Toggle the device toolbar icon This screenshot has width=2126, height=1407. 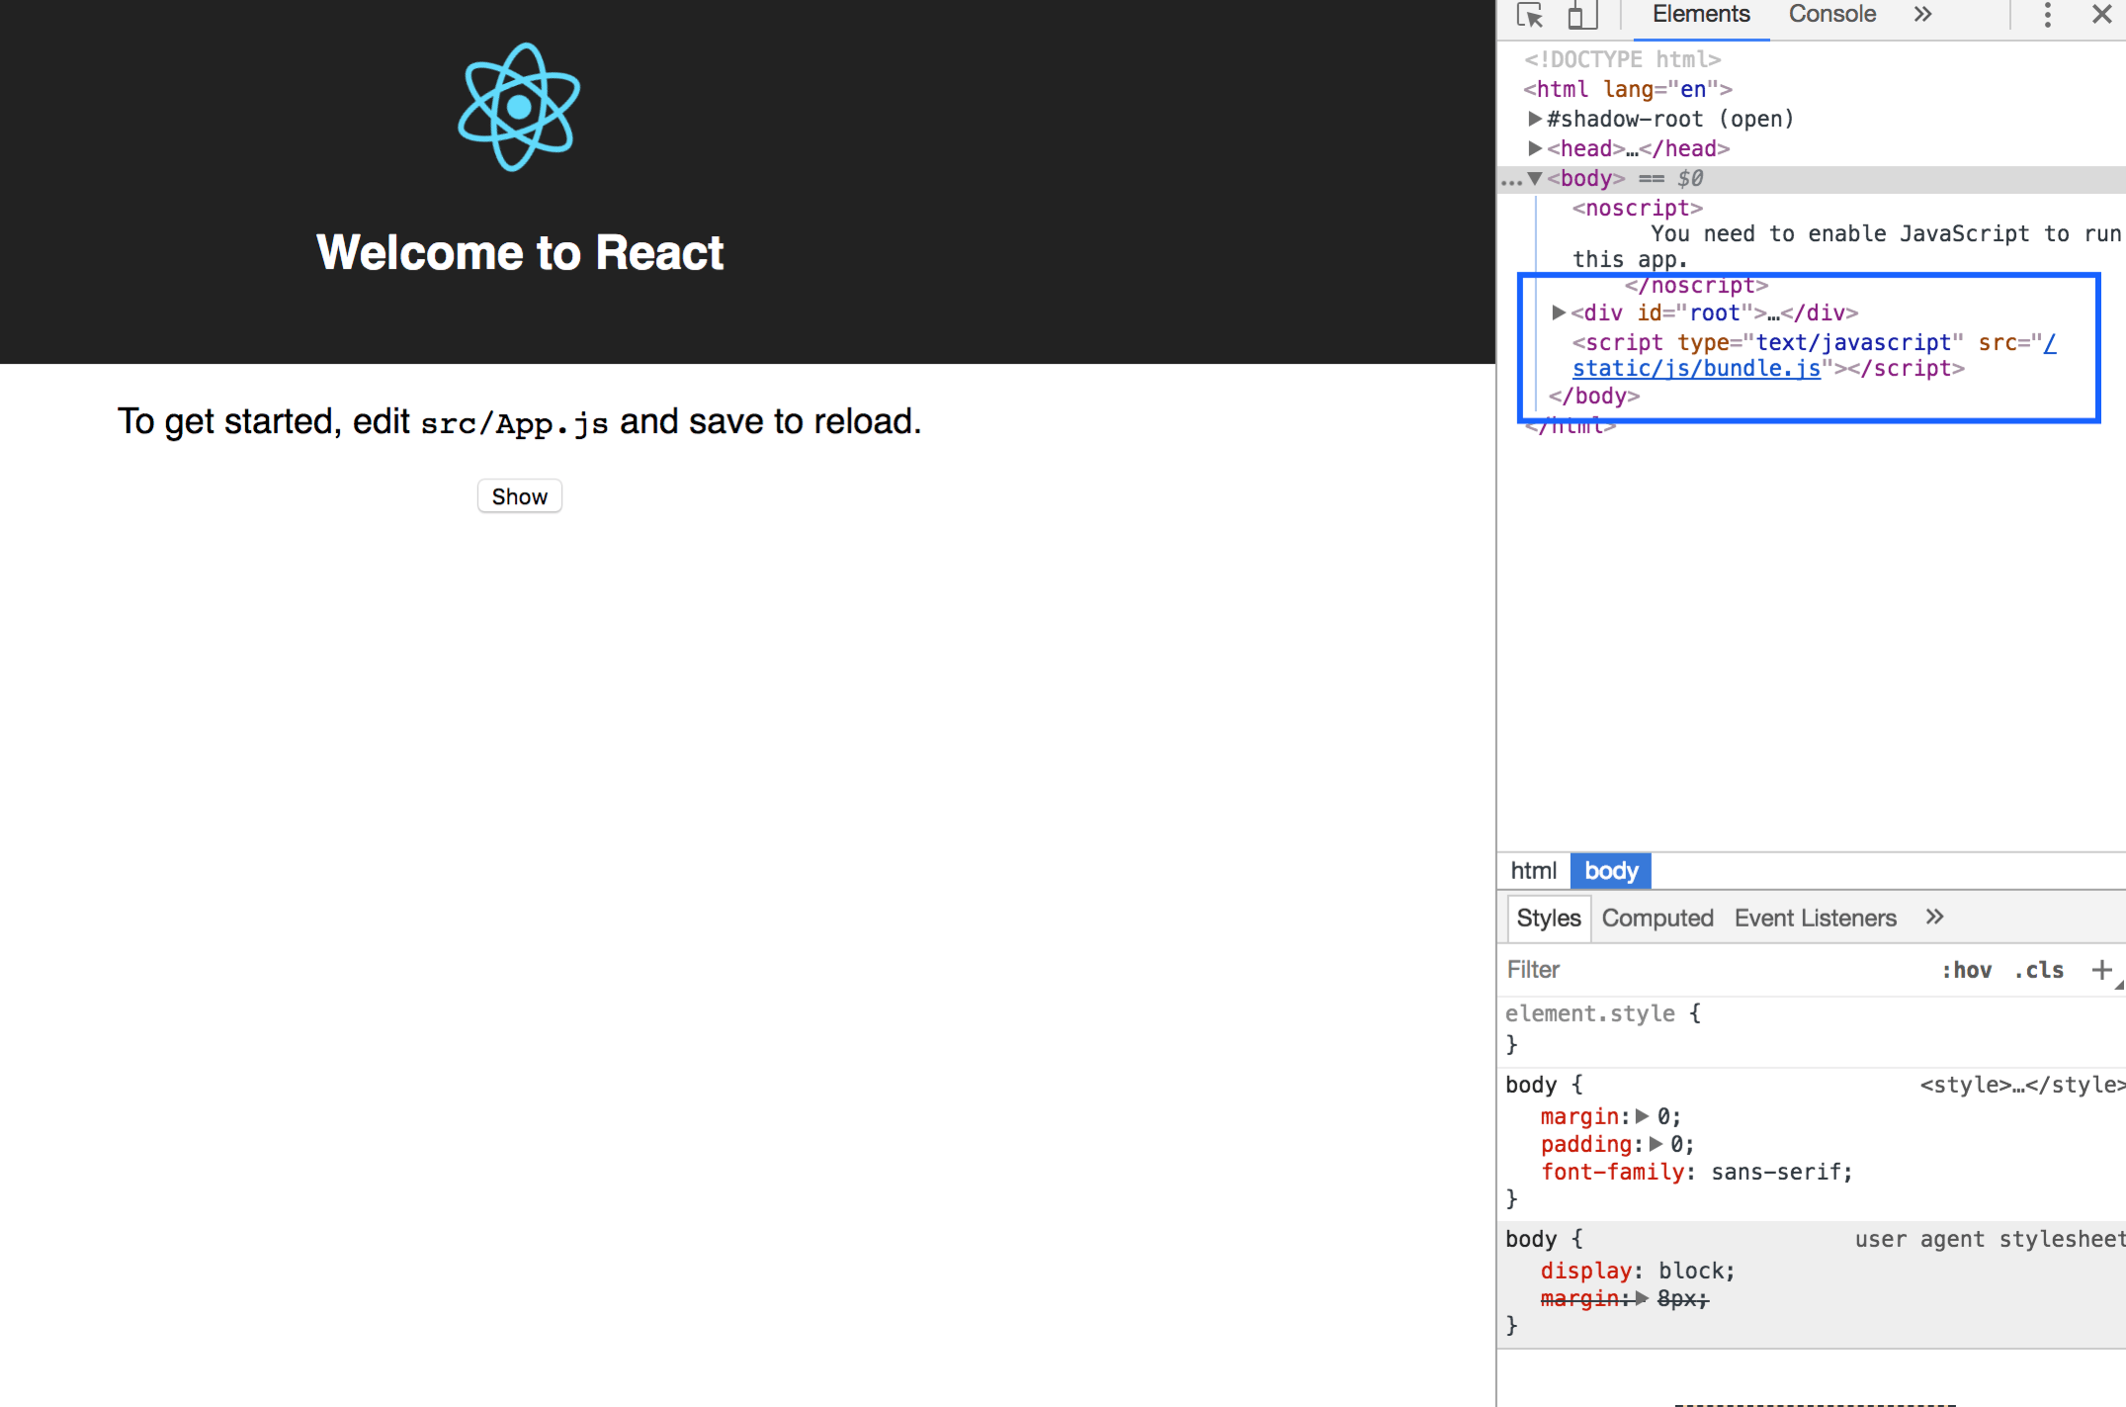(x=1581, y=15)
